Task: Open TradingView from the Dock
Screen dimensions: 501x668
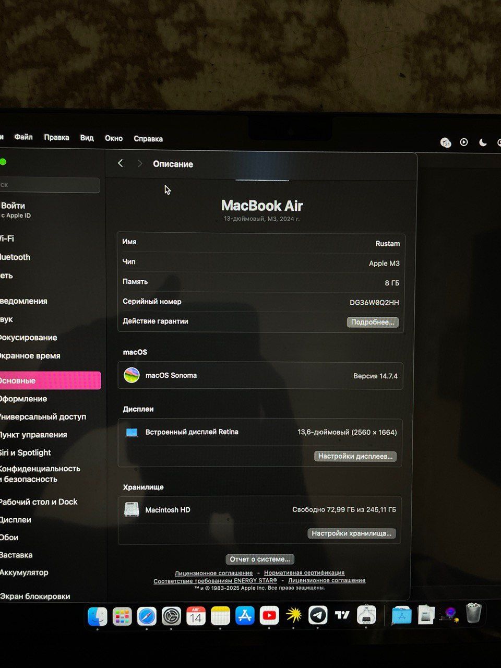Action: 342,615
